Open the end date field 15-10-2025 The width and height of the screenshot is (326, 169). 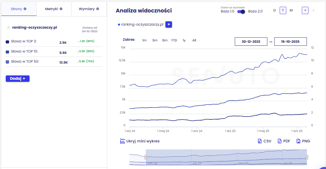[290, 41]
